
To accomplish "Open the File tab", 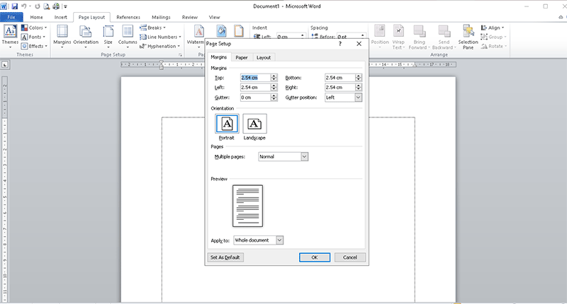I will (11, 17).
